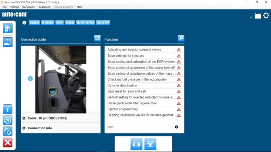Select Cylinder deactivation function
Image resolution: width=271 pixels, height=152 pixels.
(144, 85)
